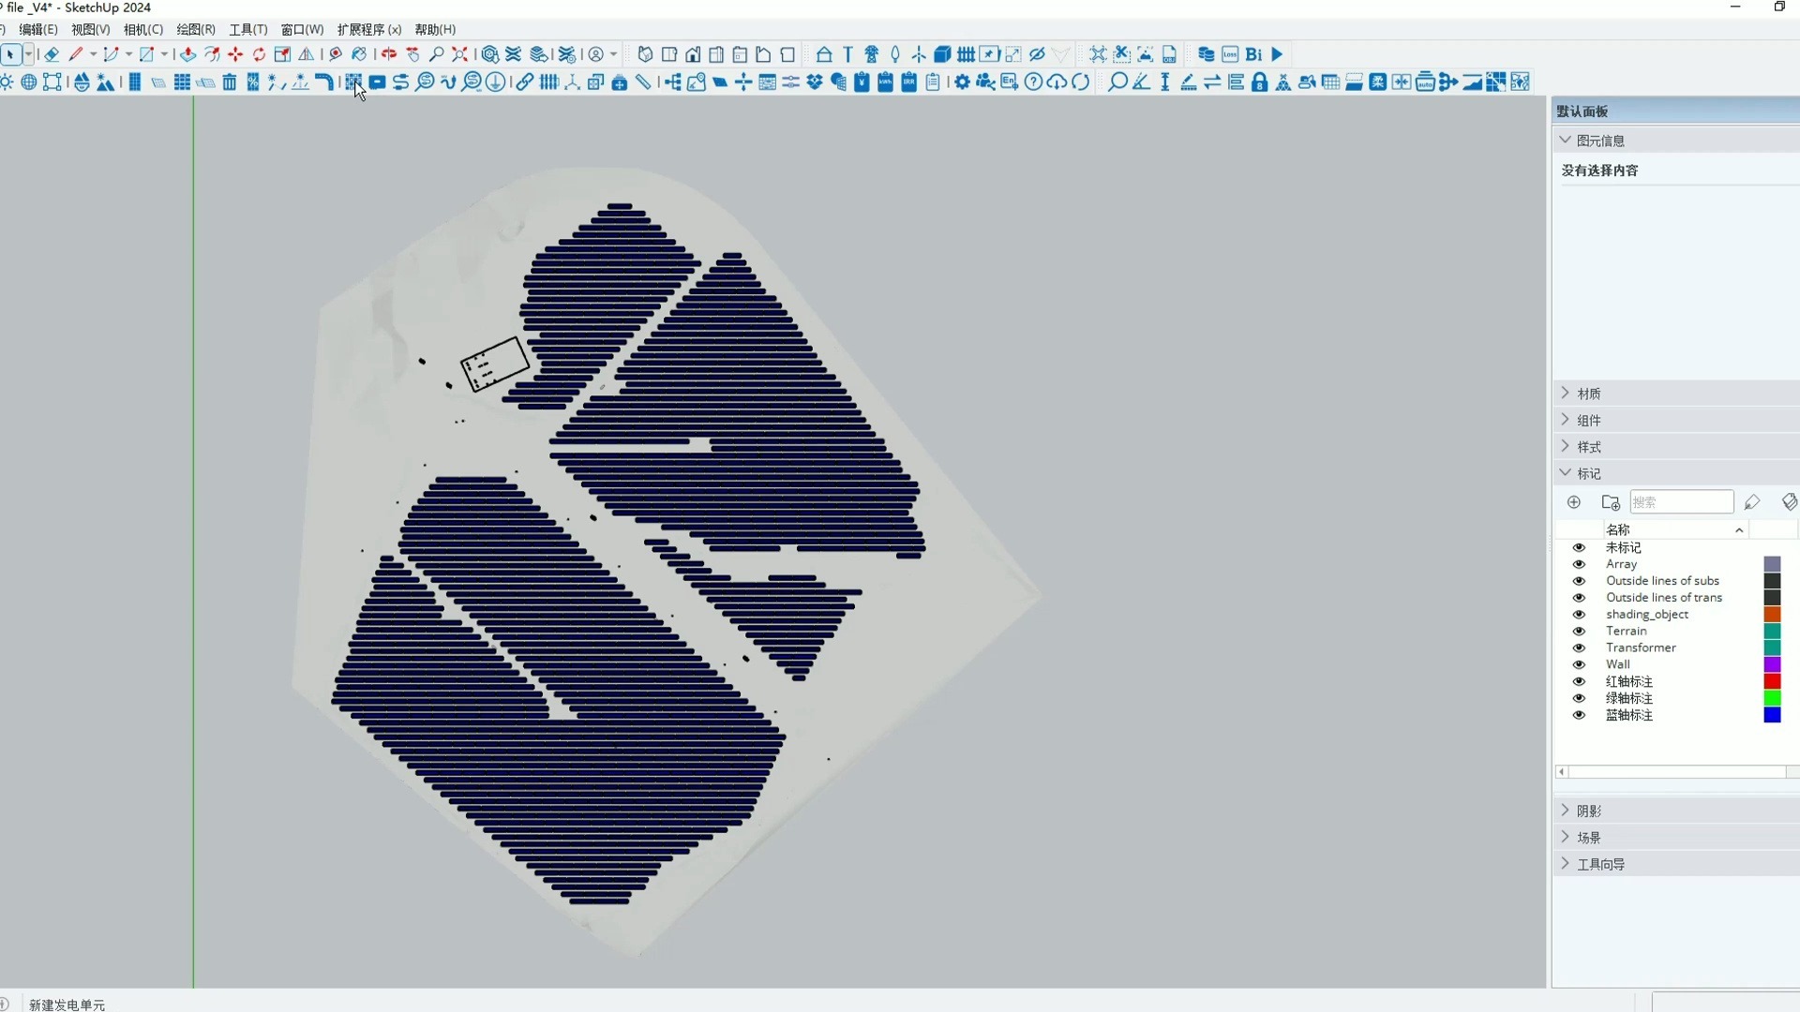This screenshot has width=1800, height=1012.
Task: Click the trash can delete icon
Action: (x=230, y=82)
